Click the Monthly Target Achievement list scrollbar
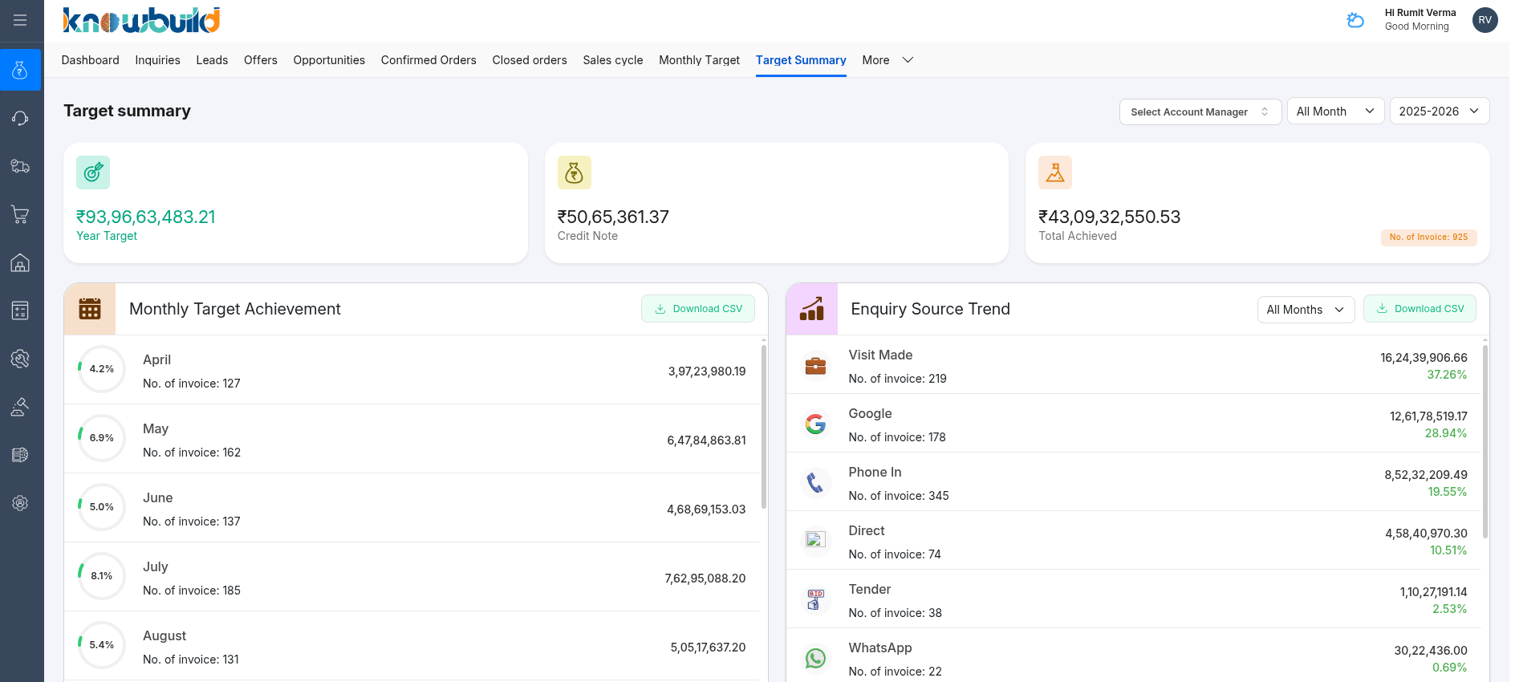1515x682 pixels. pyautogui.click(x=763, y=425)
